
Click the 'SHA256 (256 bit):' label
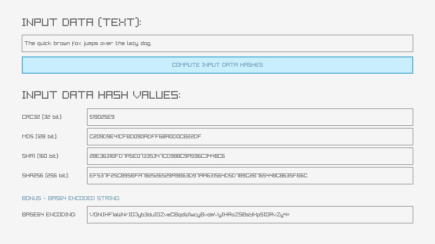pos(45,176)
